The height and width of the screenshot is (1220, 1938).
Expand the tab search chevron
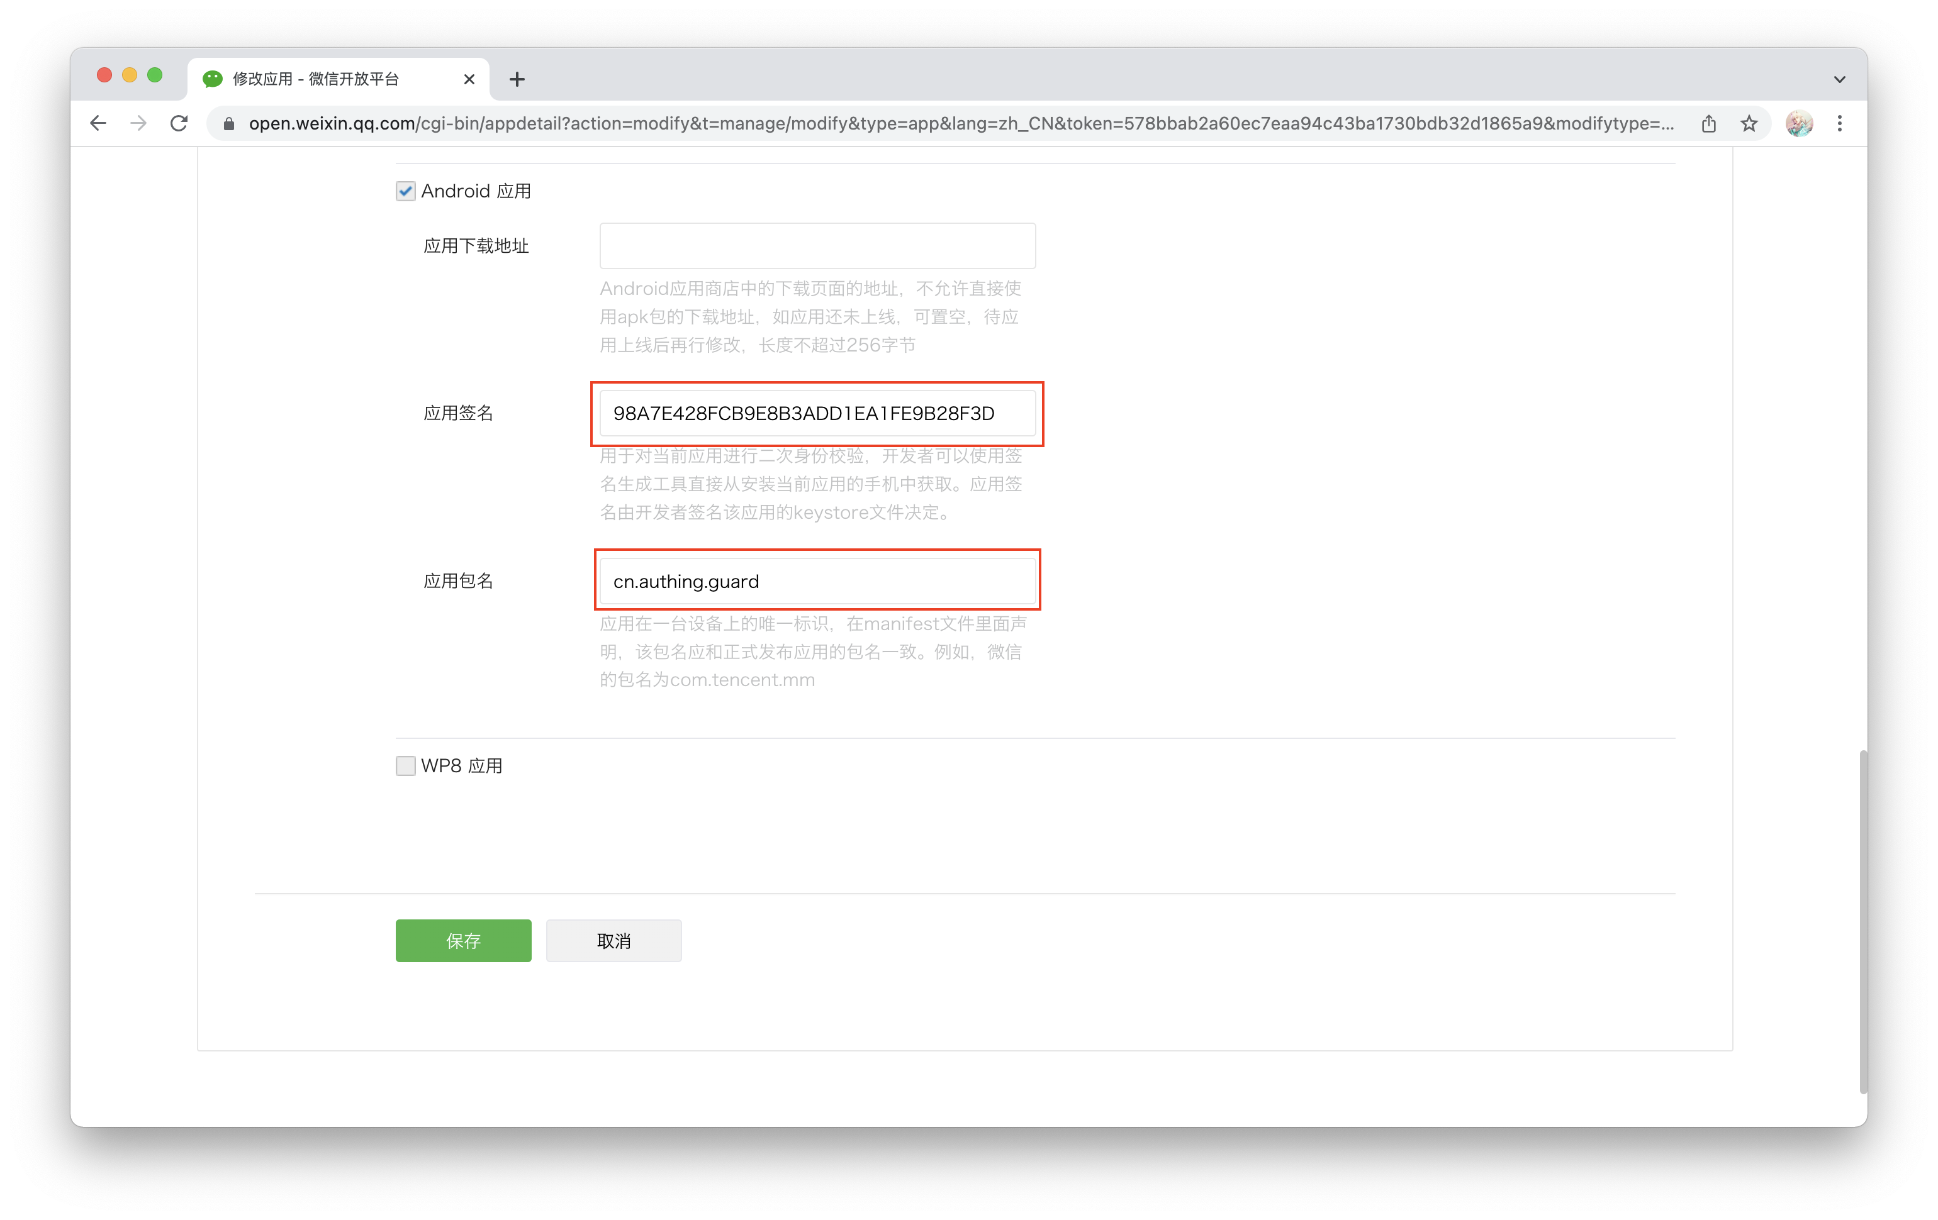click(x=1839, y=79)
